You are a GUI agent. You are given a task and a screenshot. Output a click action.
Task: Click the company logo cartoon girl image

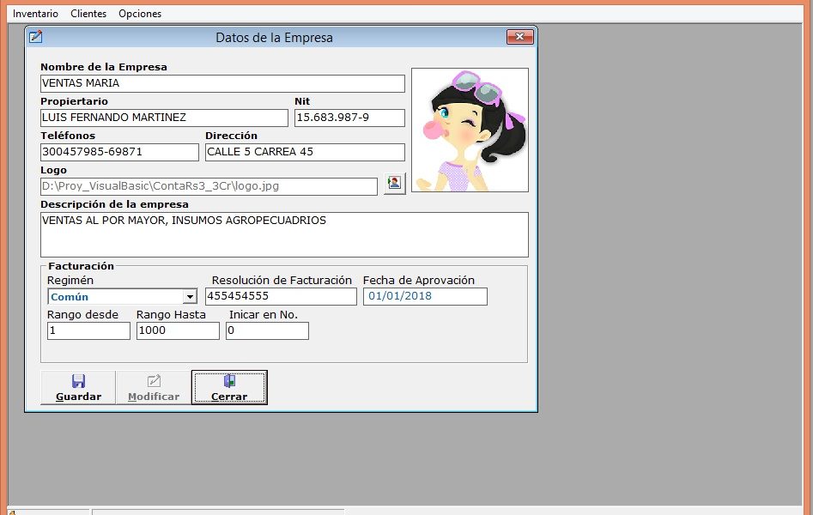(470, 130)
